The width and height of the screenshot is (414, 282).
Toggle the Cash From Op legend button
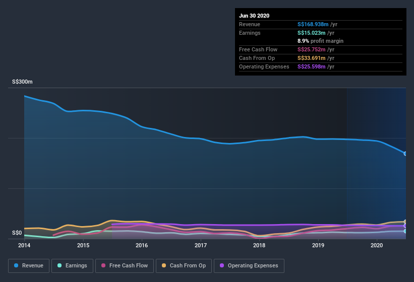pos(184,266)
